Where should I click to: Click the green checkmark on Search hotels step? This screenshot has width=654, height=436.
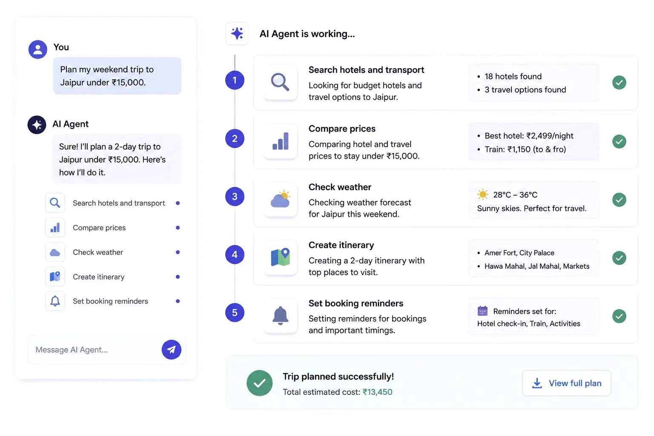(x=619, y=82)
